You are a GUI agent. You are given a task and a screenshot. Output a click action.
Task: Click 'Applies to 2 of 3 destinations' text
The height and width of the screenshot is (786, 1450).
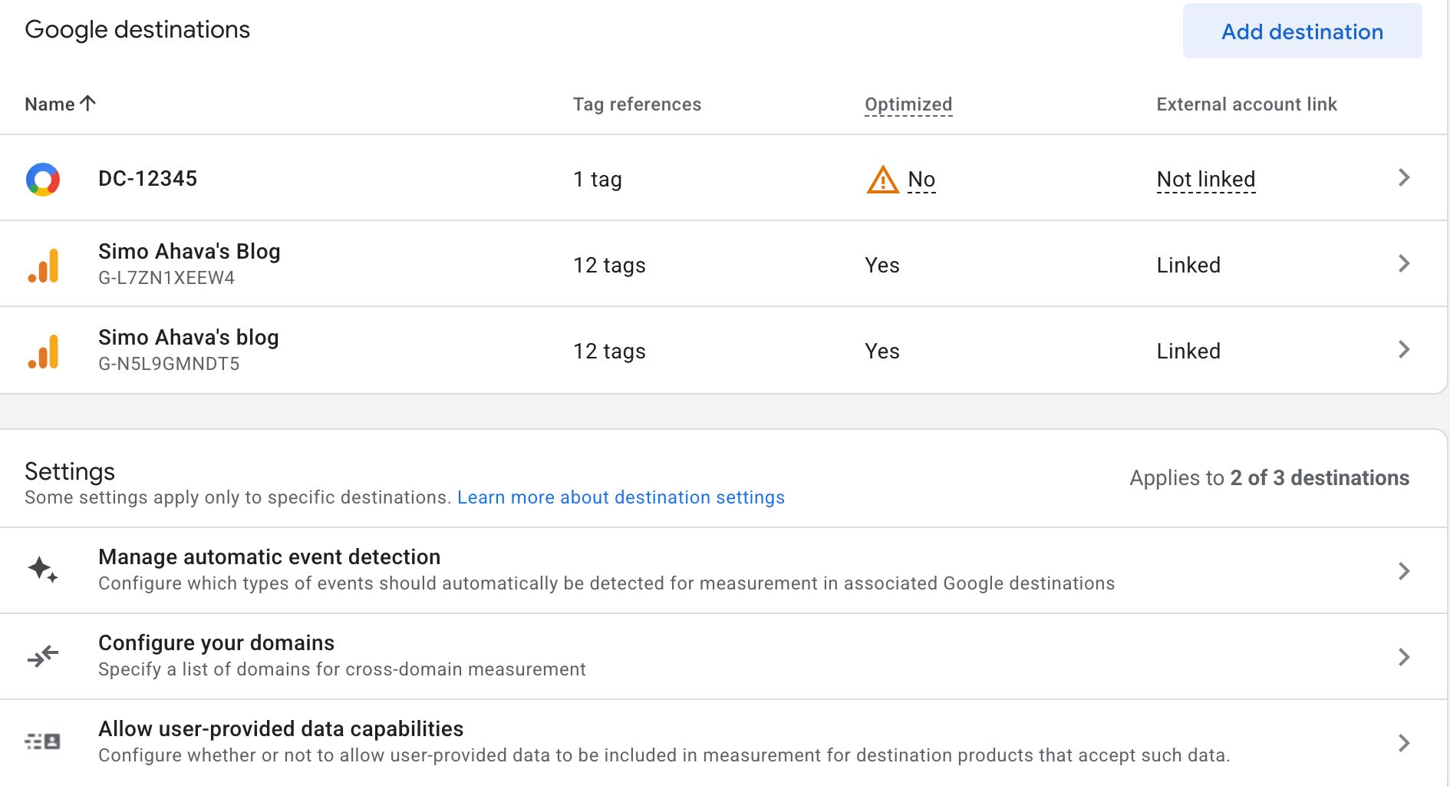pyautogui.click(x=1269, y=478)
